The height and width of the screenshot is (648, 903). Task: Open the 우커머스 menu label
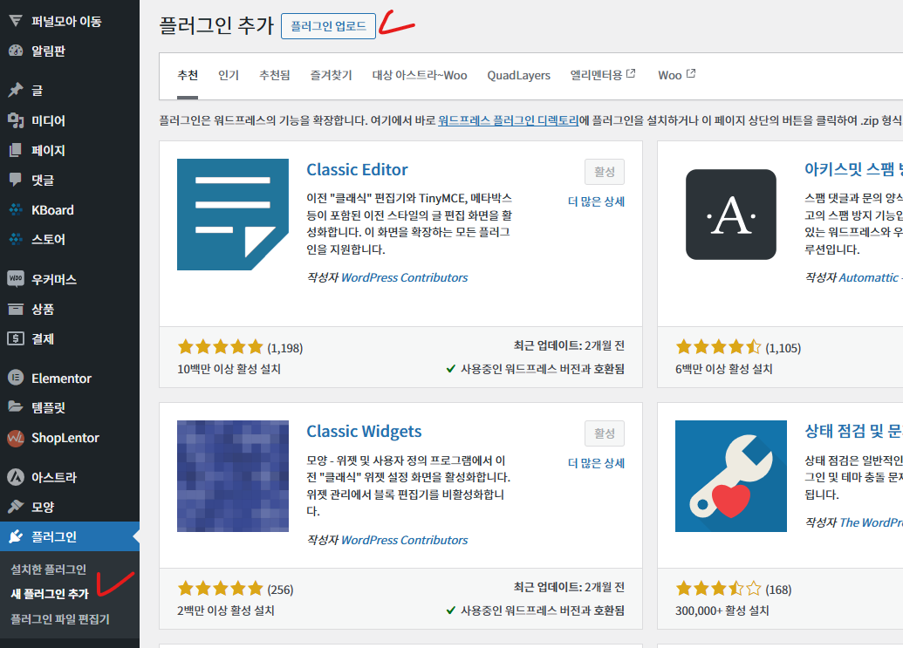[54, 280]
